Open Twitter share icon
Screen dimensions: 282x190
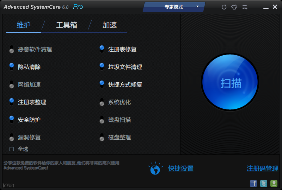tap(264, 183)
